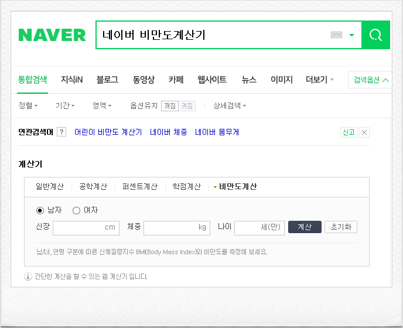The width and height of the screenshot is (403, 328).
Task: Expand the 더보기 dropdown
Action: pyautogui.click(x=319, y=80)
